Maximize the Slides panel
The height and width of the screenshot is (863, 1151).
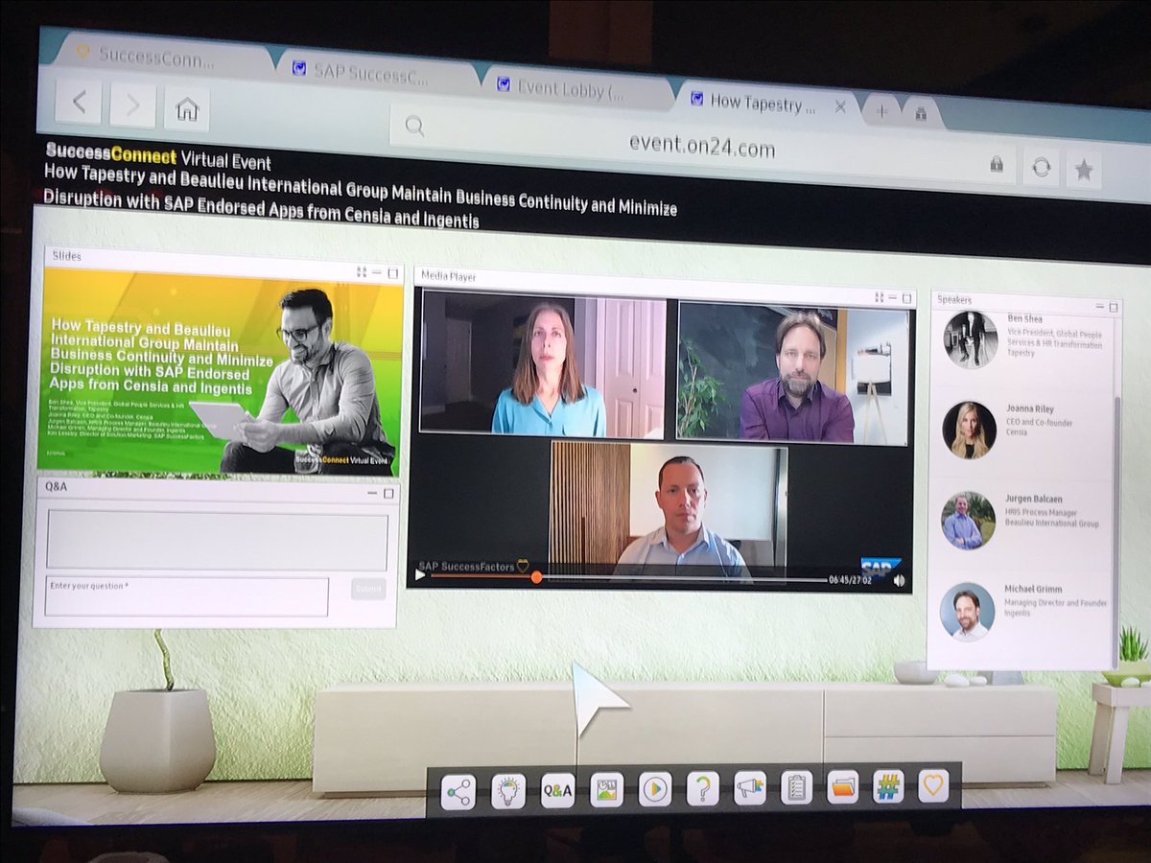click(392, 273)
